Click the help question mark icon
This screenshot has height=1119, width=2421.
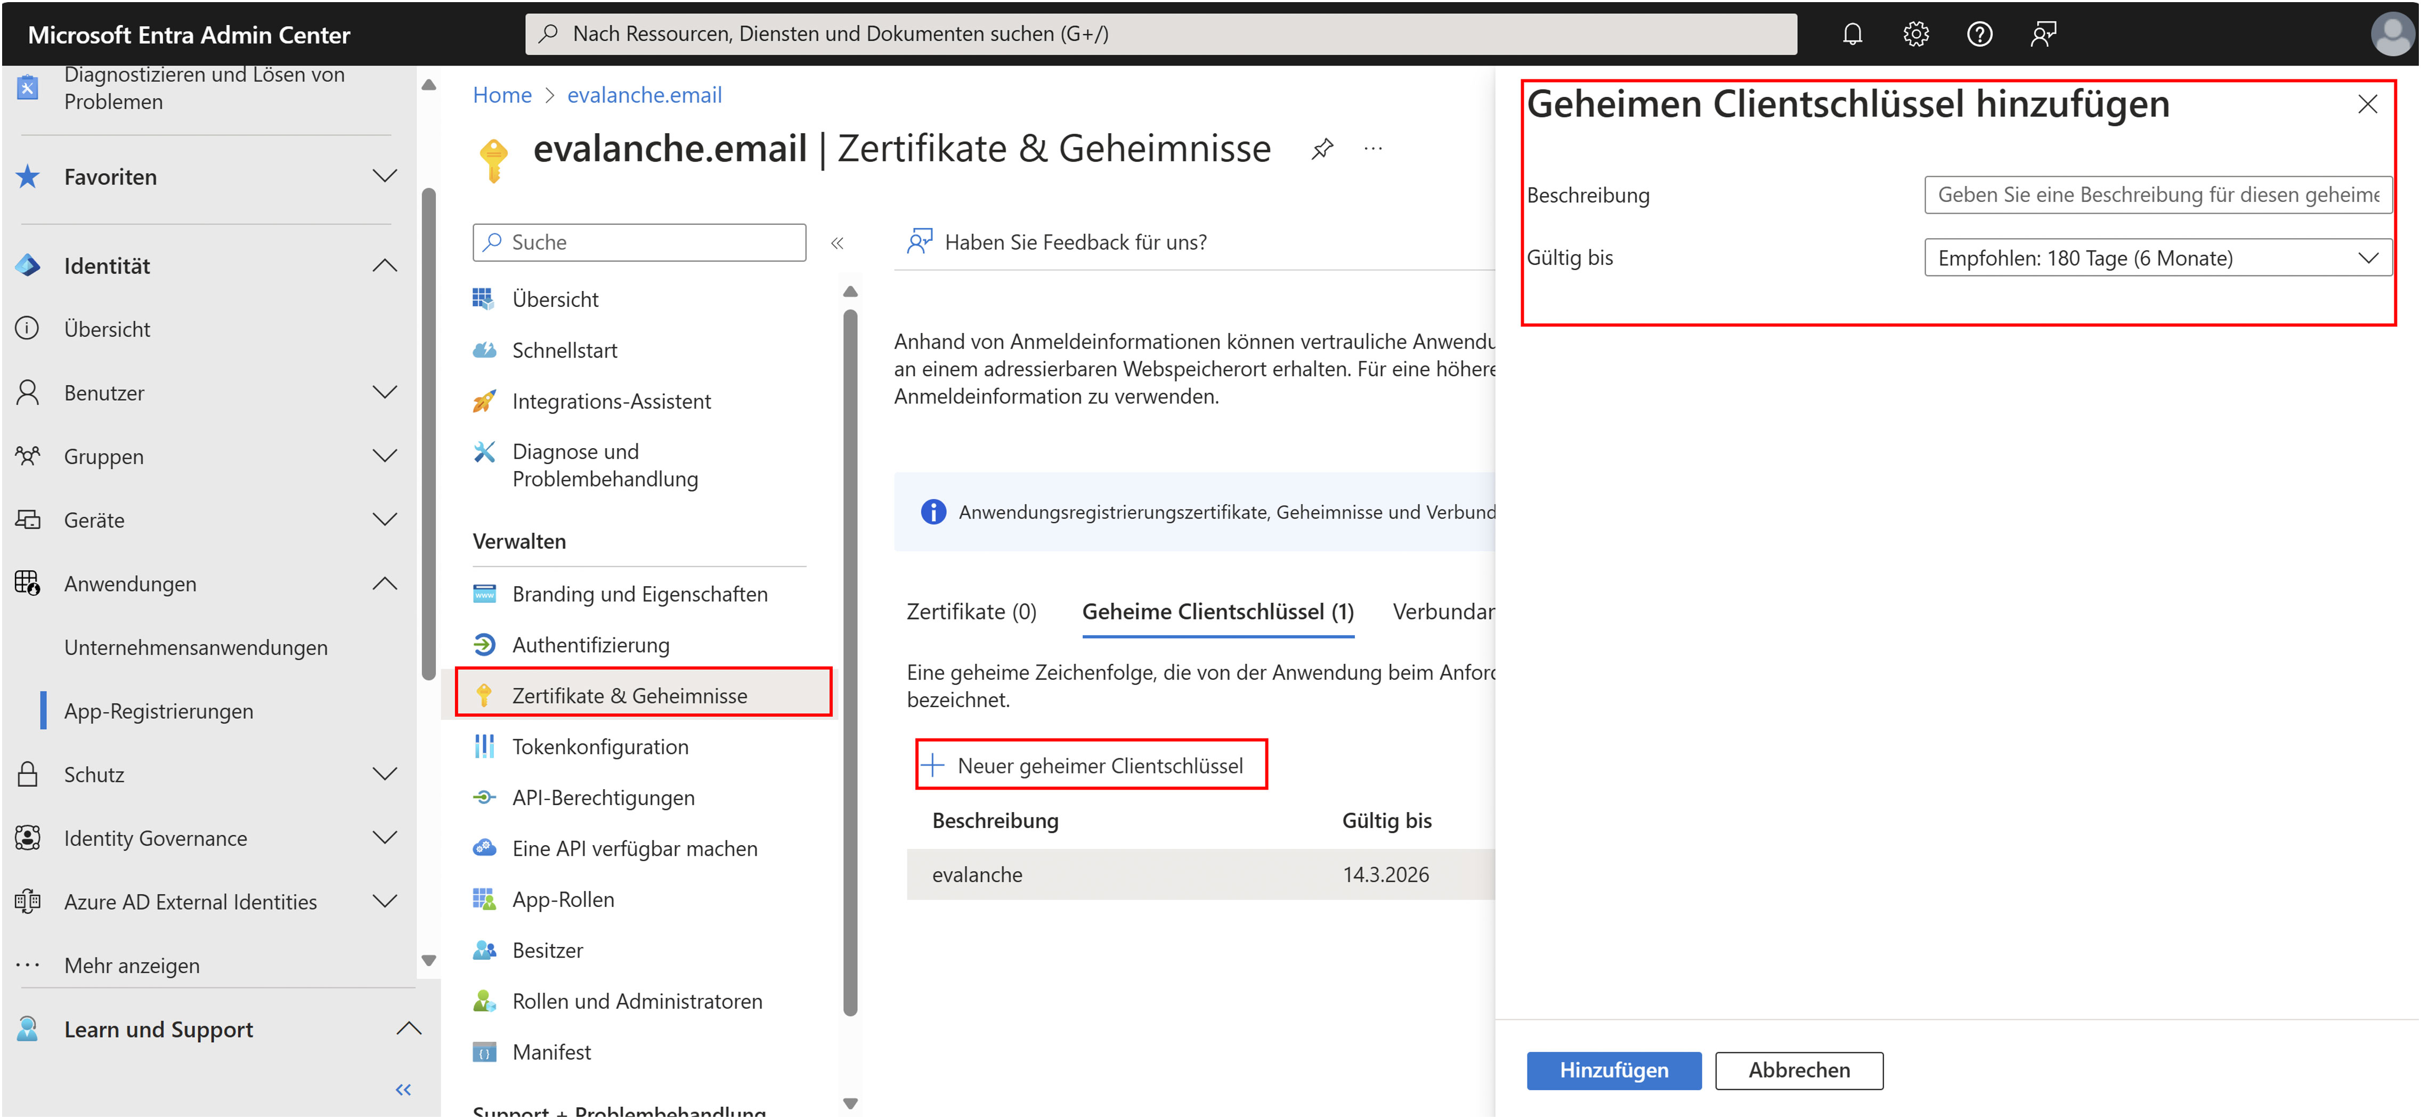pyautogui.click(x=1979, y=35)
